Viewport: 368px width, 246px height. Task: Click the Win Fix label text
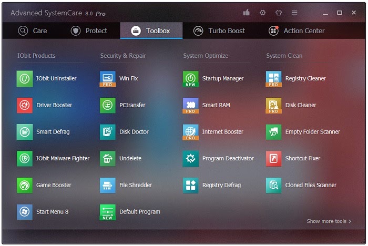pos(129,78)
